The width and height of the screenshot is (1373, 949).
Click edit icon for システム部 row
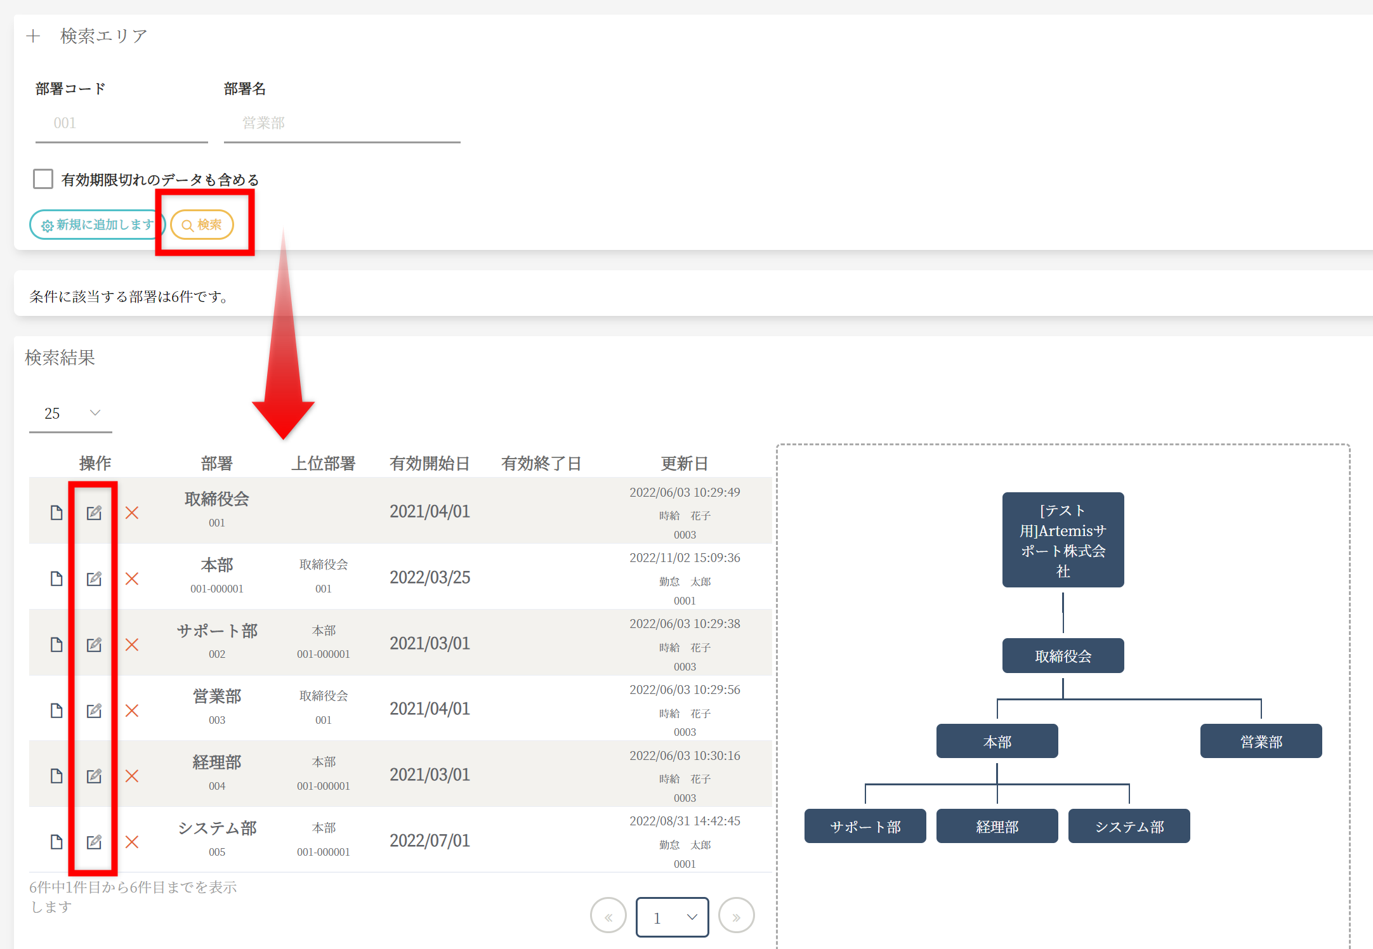(x=94, y=842)
